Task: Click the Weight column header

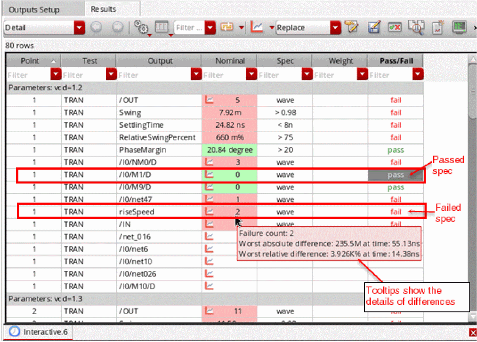Action: coord(340,61)
